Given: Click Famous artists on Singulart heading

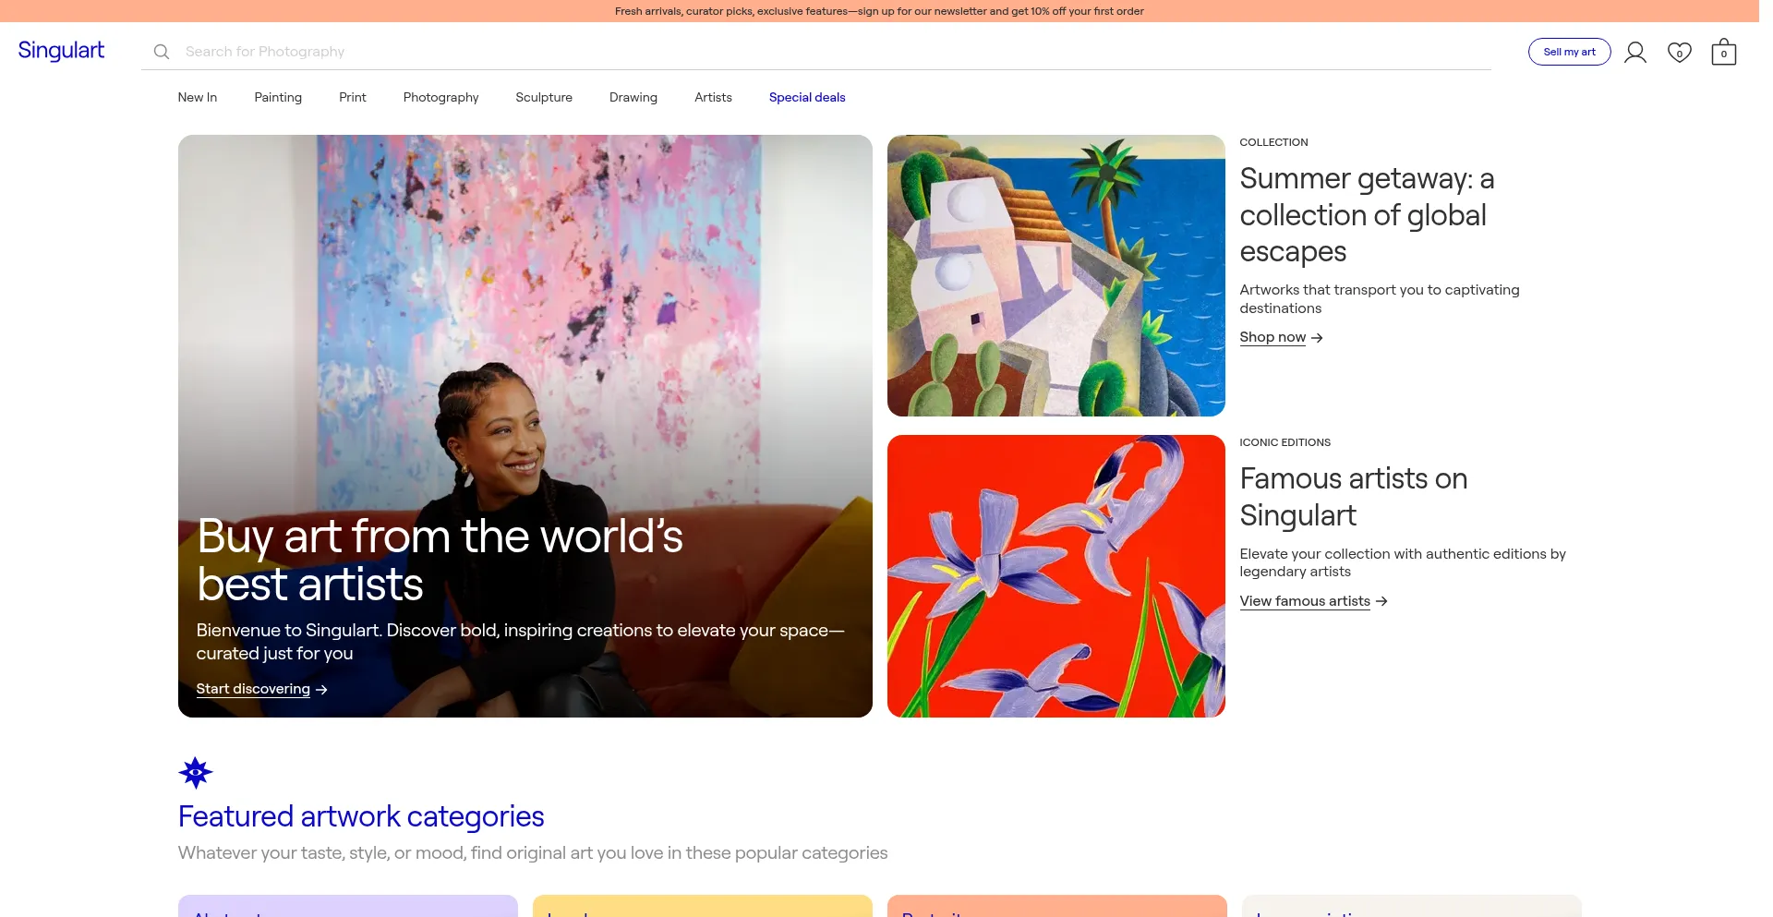Looking at the screenshot, I should [x=1353, y=497].
